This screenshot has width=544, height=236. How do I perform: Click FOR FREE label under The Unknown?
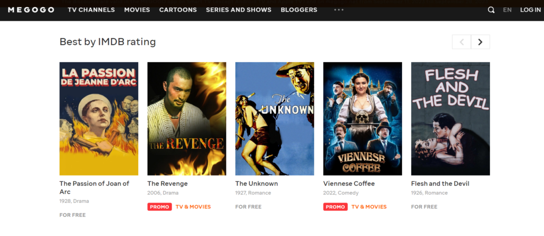[249, 207]
